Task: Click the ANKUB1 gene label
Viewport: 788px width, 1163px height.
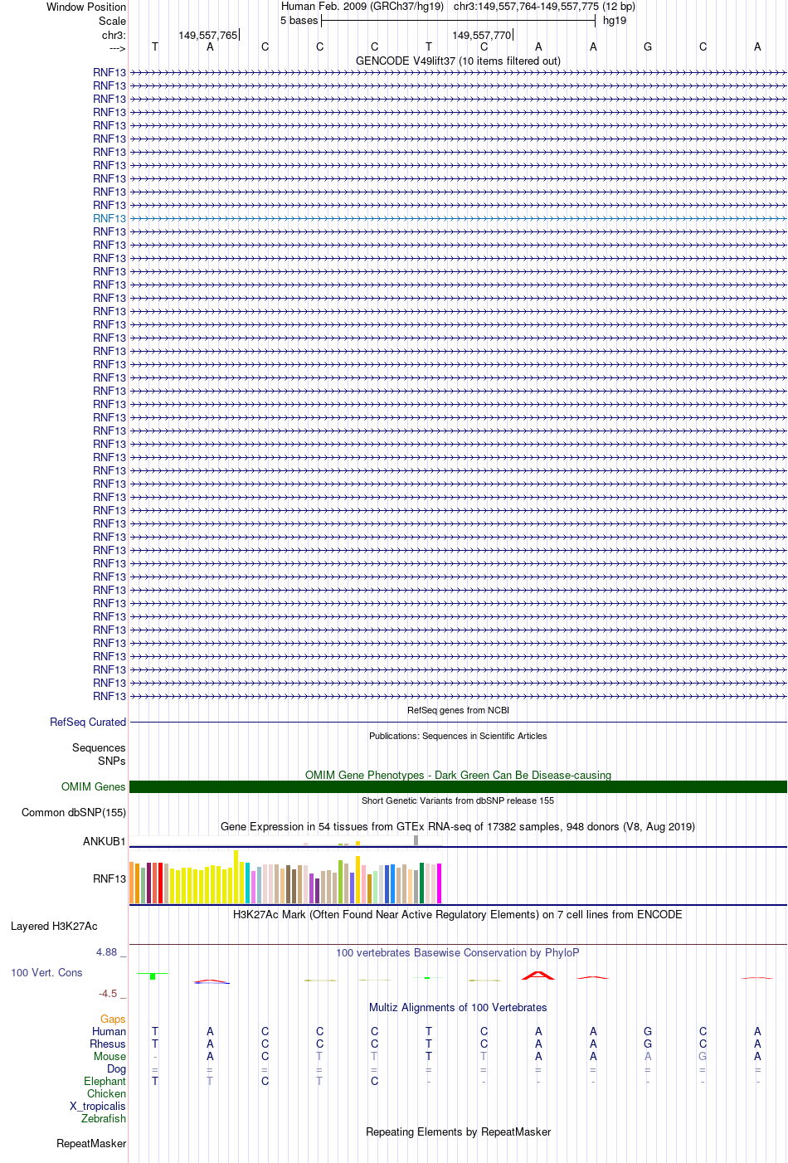Action: pyautogui.click(x=105, y=841)
